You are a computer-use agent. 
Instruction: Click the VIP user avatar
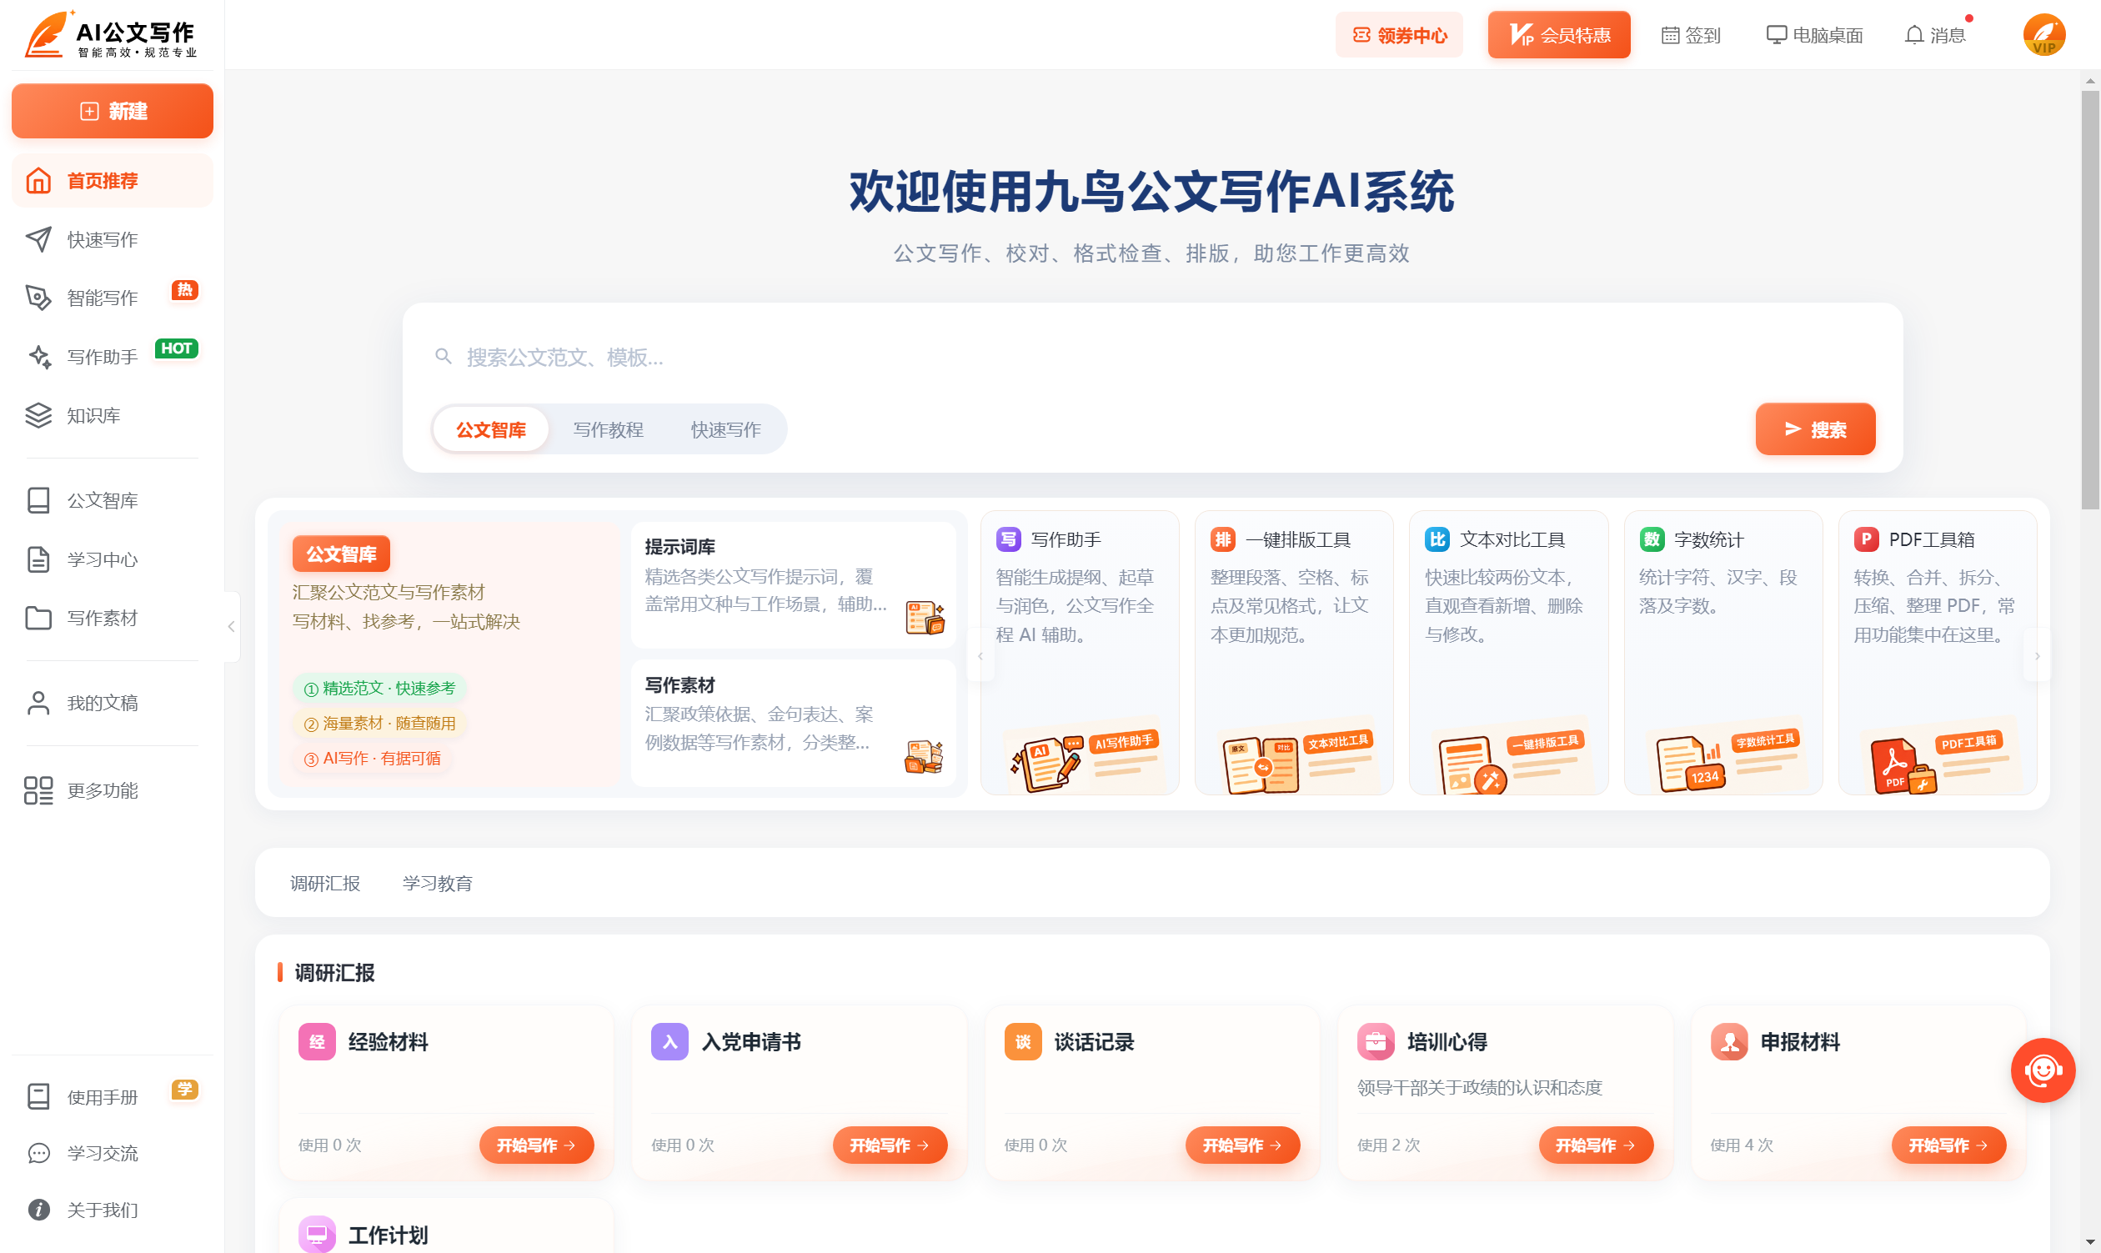tap(2044, 35)
